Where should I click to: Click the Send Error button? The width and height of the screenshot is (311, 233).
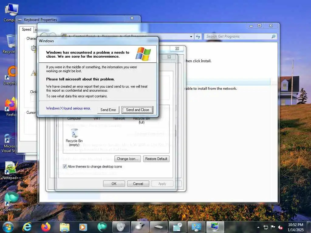[x=108, y=110]
